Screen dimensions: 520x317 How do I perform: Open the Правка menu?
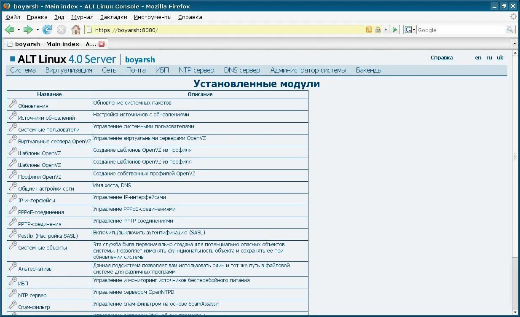coord(37,17)
